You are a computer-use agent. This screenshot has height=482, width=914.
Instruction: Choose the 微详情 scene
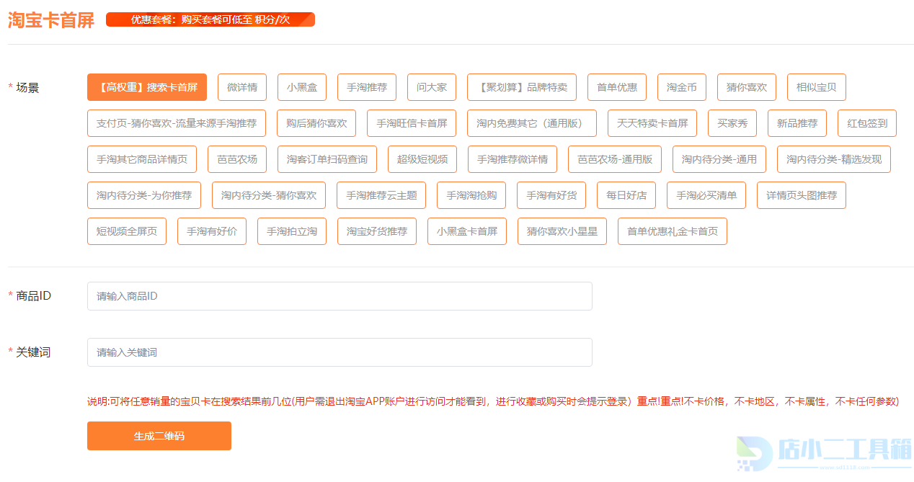(x=242, y=87)
